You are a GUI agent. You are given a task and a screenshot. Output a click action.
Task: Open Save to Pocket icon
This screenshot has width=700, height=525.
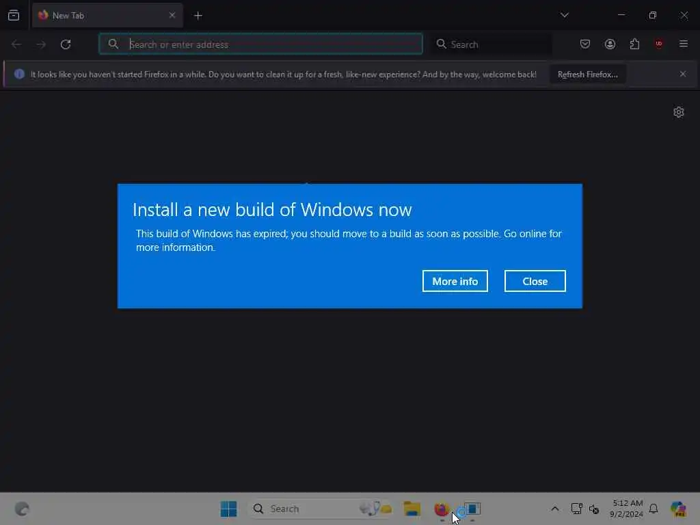point(585,44)
